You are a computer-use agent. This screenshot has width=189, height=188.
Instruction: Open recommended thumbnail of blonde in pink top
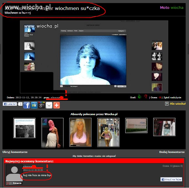point(80,132)
